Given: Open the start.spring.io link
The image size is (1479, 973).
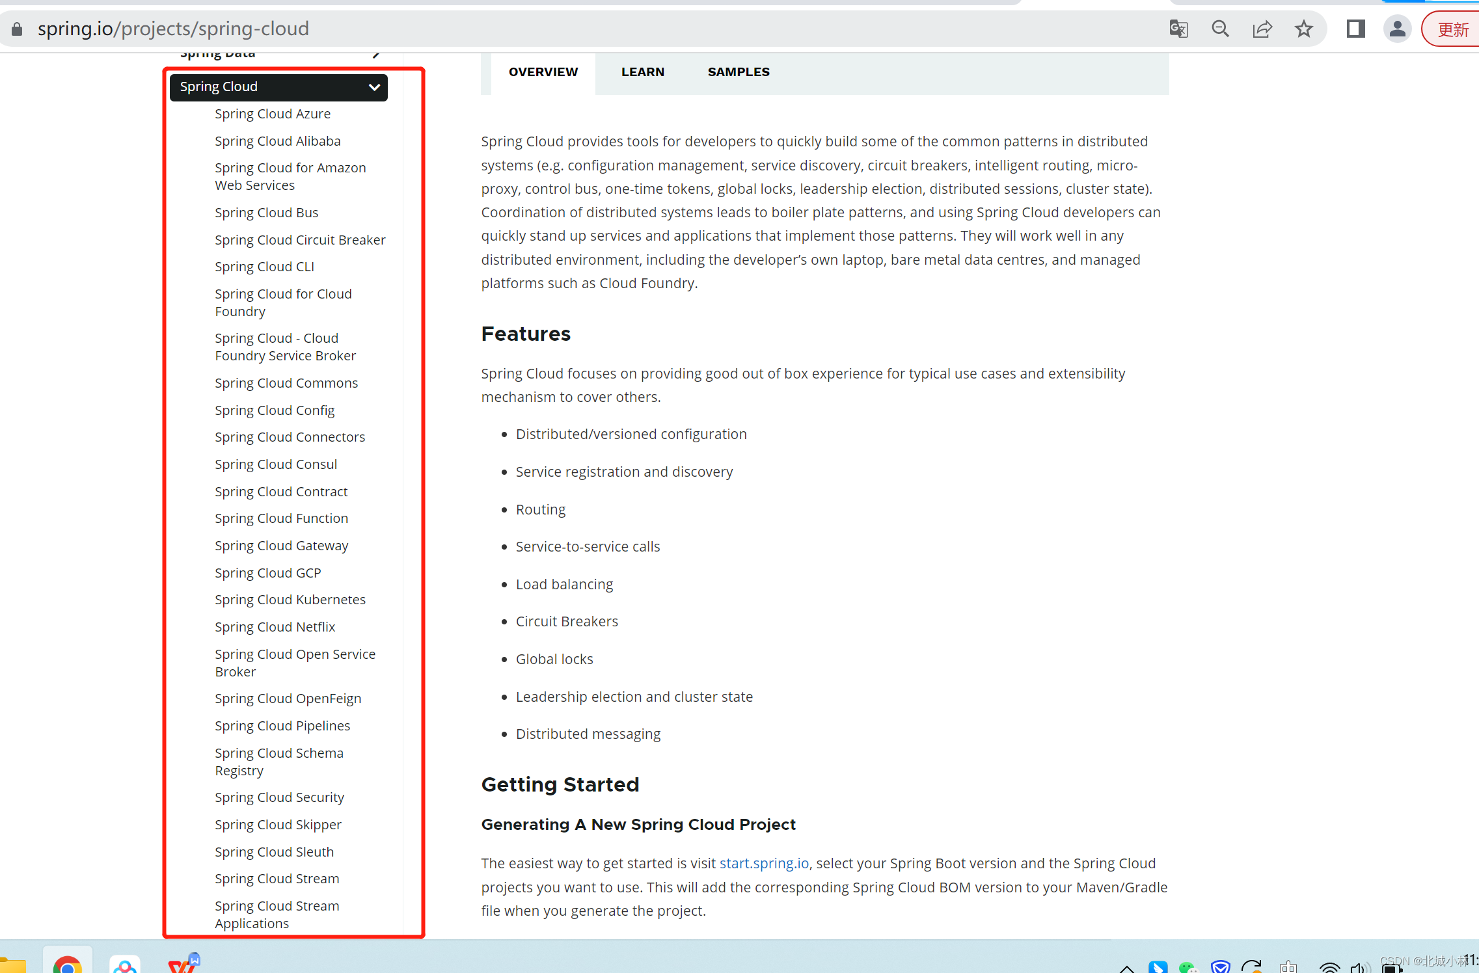Looking at the screenshot, I should 764,864.
